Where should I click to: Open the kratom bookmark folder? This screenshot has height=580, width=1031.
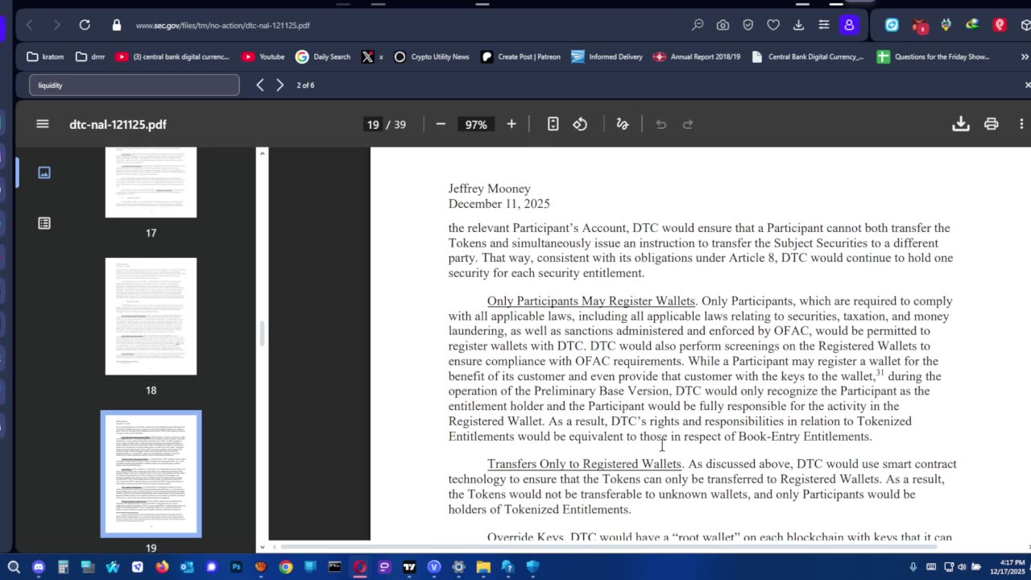click(x=45, y=56)
